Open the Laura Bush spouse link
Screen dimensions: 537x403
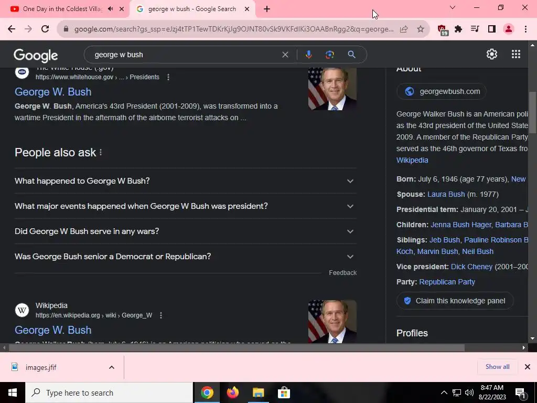tap(446, 194)
